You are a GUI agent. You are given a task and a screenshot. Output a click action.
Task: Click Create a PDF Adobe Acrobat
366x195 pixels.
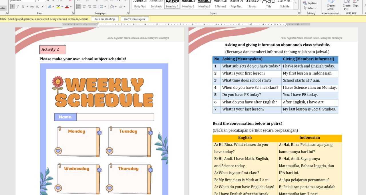click(331, 5)
